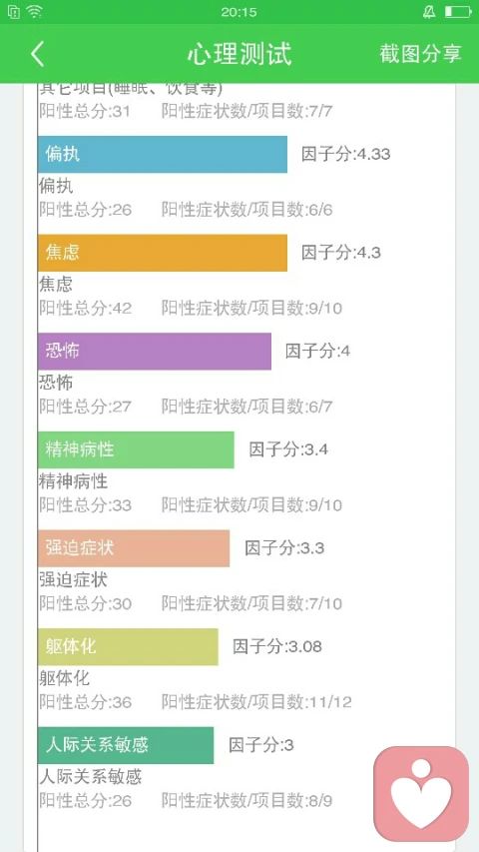The height and width of the screenshot is (852, 479).
Task: Select the blue 偏执 bar
Action: (163, 154)
